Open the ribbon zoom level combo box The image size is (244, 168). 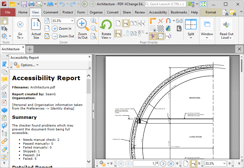(x=63, y=21)
